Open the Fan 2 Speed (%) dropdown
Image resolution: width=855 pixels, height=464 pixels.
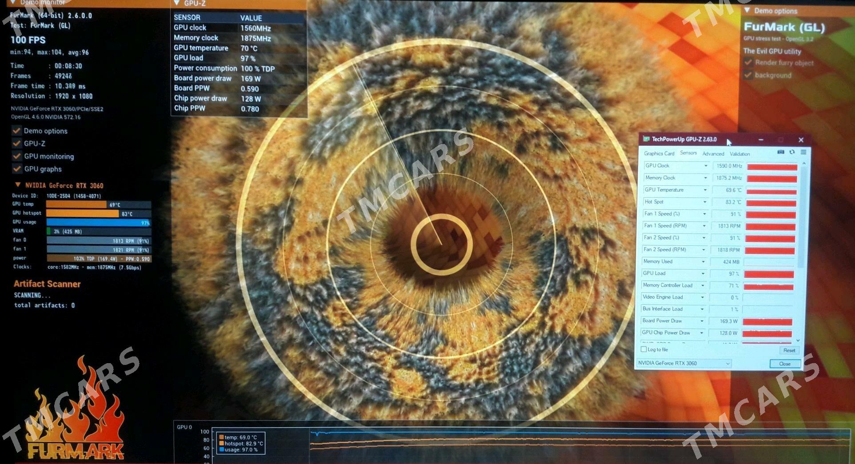coord(704,238)
